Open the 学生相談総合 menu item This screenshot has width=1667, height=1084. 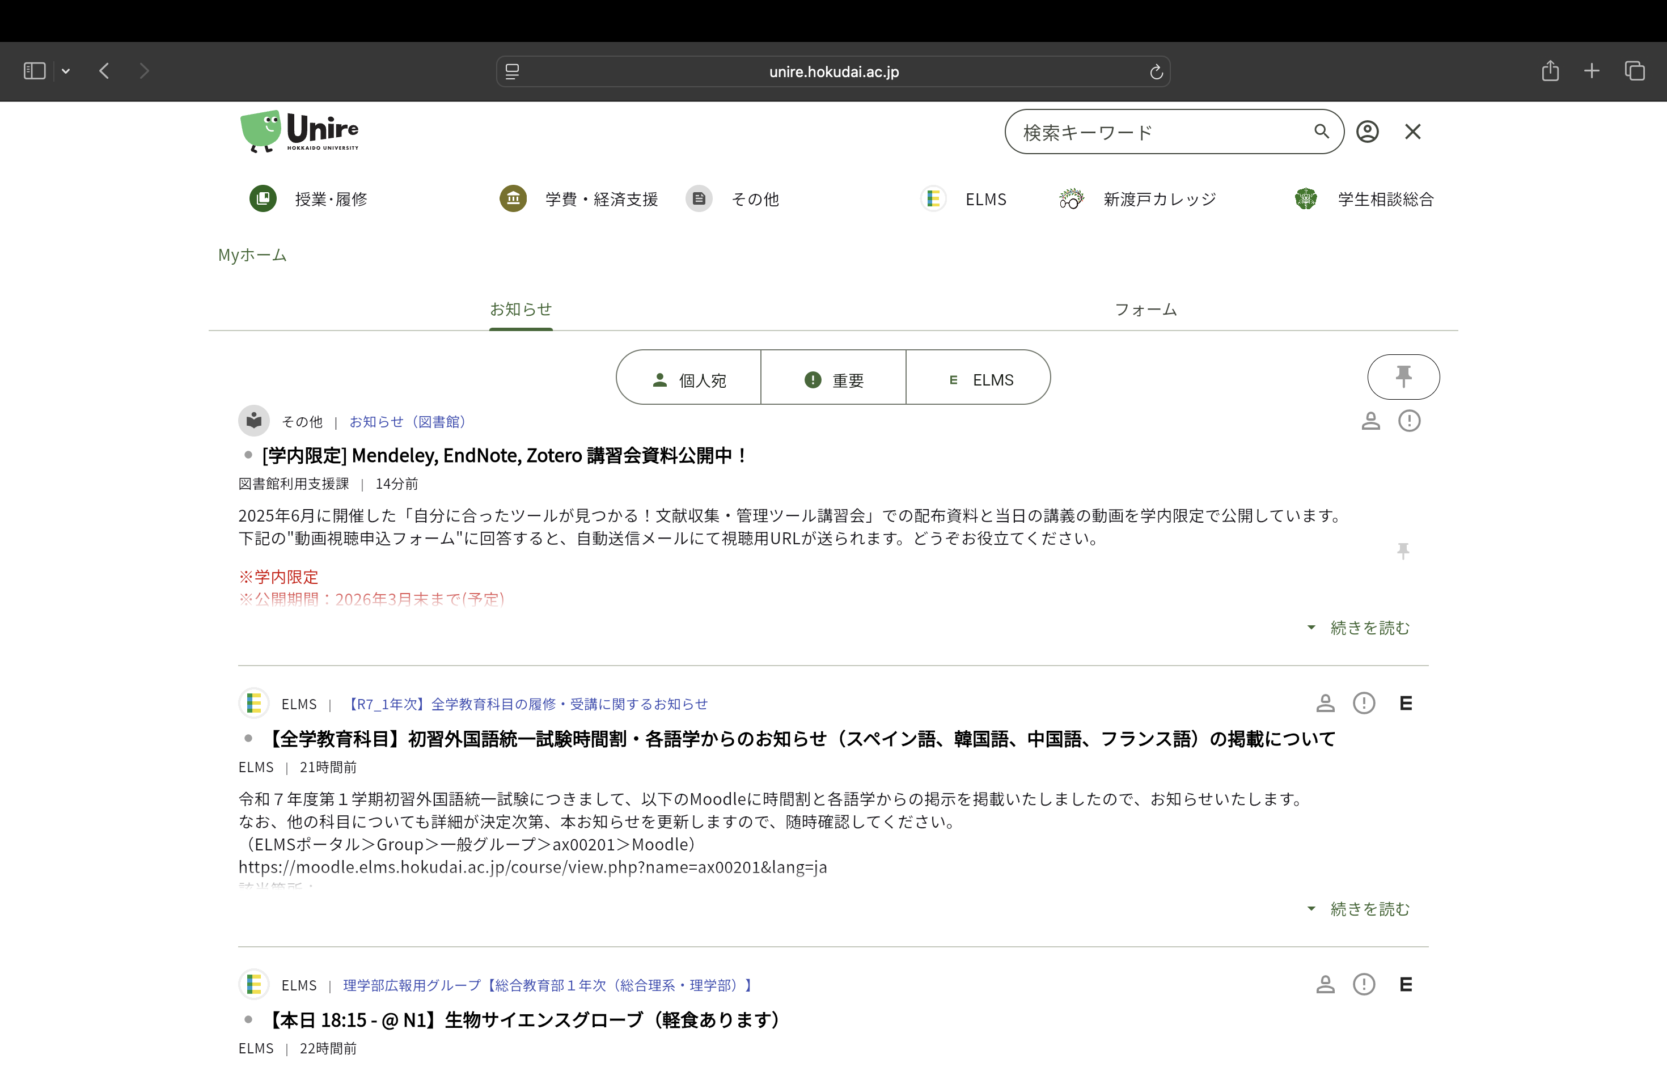(1385, 200)
